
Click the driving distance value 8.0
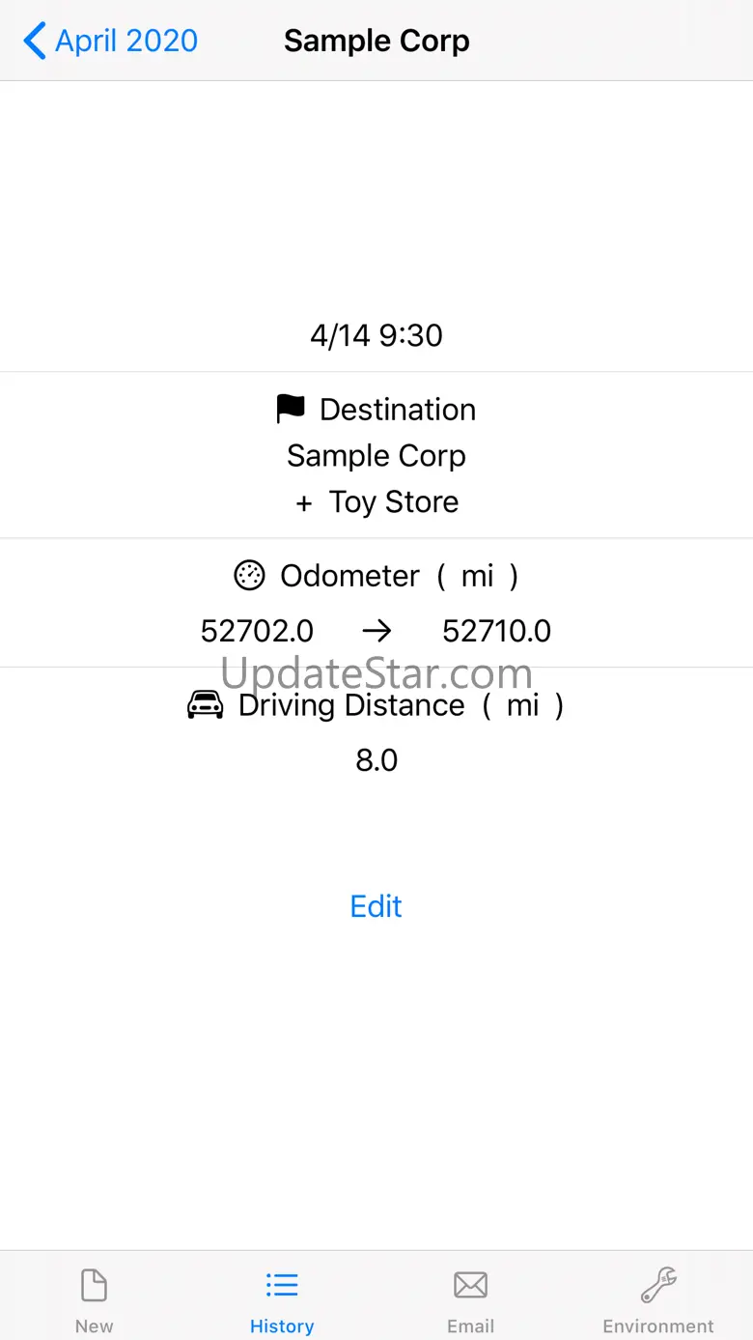coord(376,760)
